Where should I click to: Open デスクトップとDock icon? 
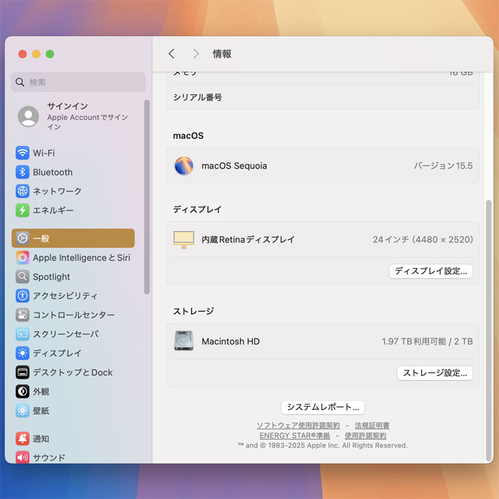pyautogui.click(x=23, y=373)
